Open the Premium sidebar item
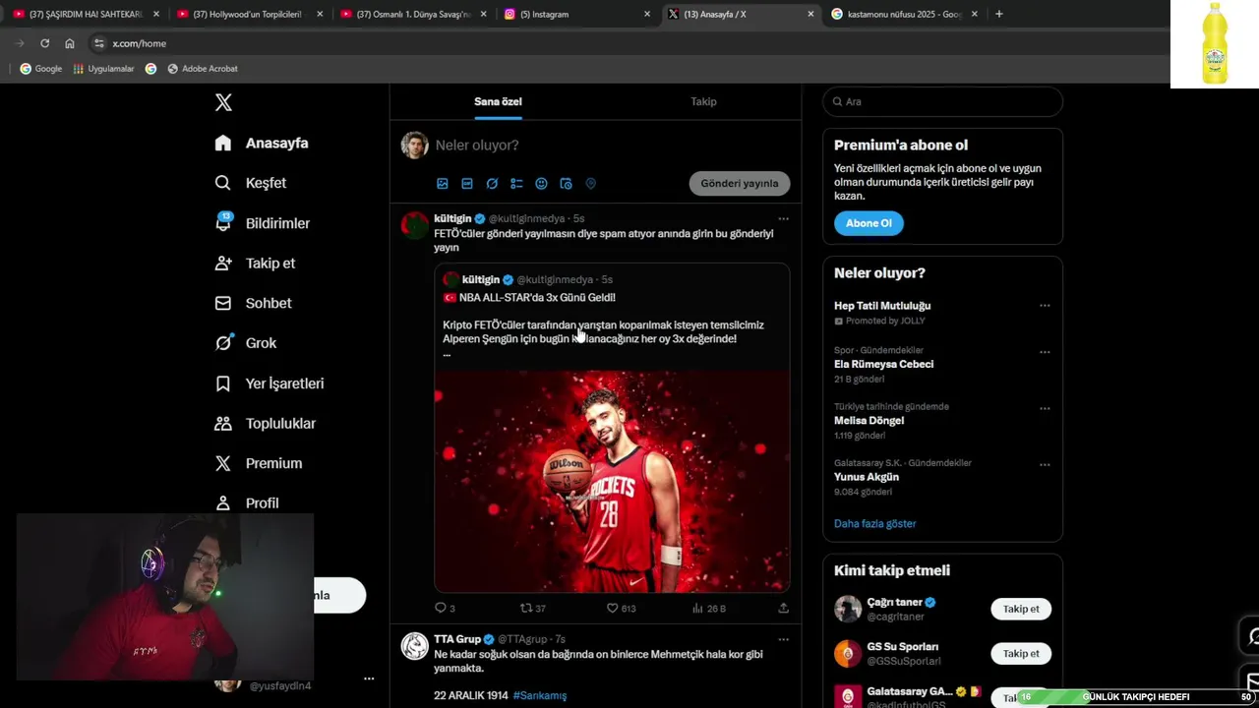Screen dimensions: 1259x708 coord(259,463)
